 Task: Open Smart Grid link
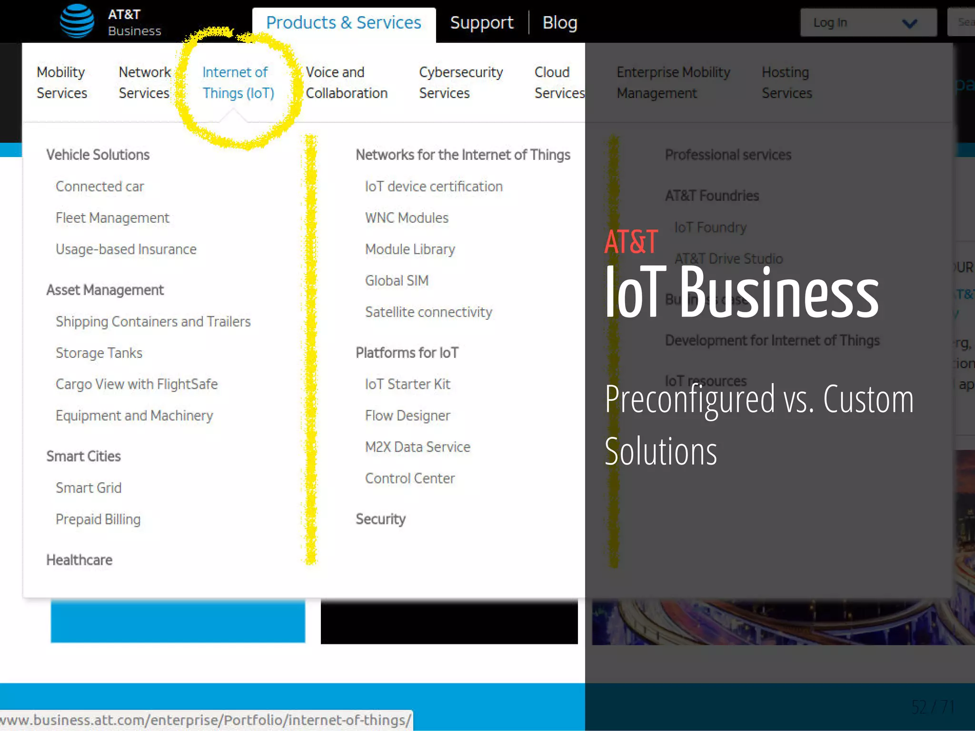click(89, 488)
